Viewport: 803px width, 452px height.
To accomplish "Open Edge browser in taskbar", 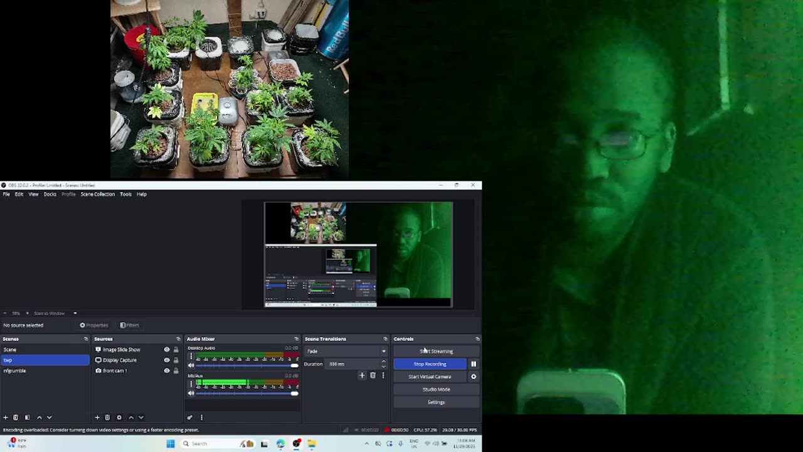I will coord(280,444).
